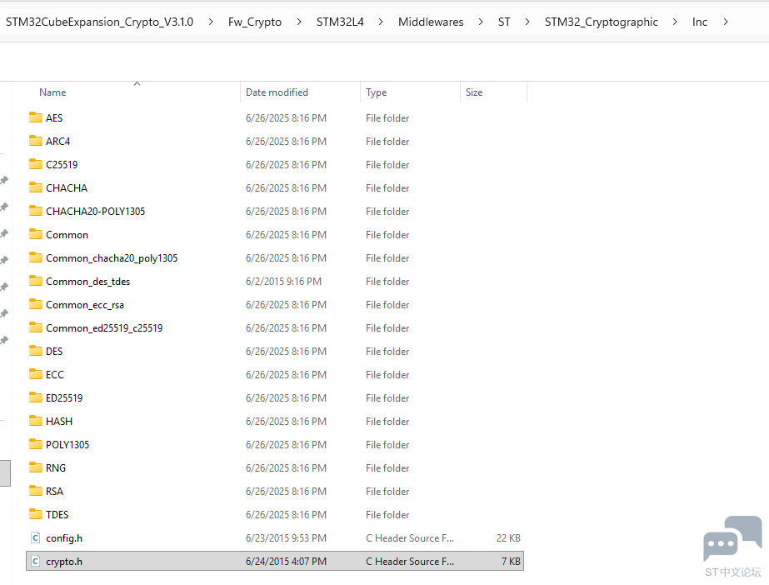Image resolution: width=769 pixels, height=585 pixels.
Task: Expand chevron after Middlewares breadcrumb
Action: 482,22
